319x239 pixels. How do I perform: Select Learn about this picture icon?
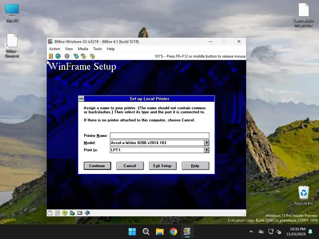tap(303, 15)
